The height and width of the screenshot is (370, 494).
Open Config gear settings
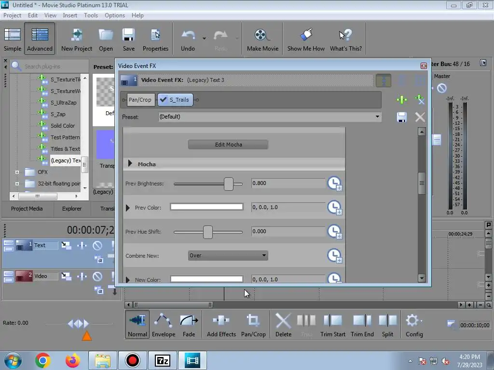(414, 325)
